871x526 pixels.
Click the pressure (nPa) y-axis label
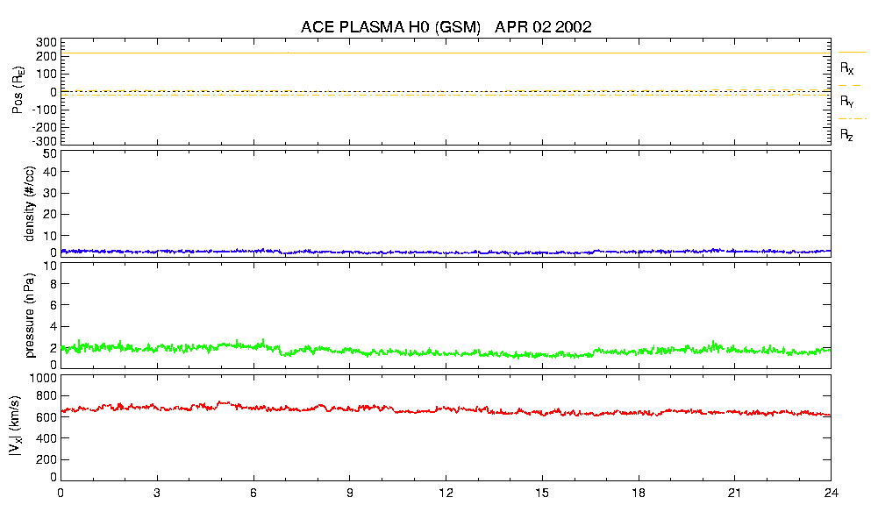(x=30, y=315)
